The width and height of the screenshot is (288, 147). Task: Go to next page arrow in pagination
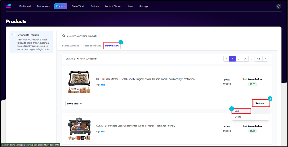265,59
